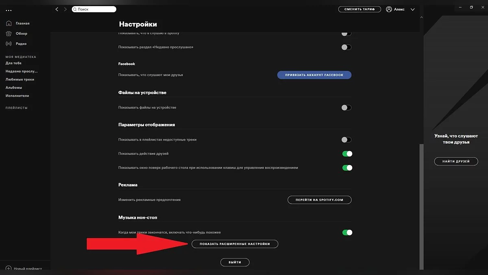Open the three-dots app menu
This screenshot has width=488, height=275.
pyautogui.click(x=9, y=10)
